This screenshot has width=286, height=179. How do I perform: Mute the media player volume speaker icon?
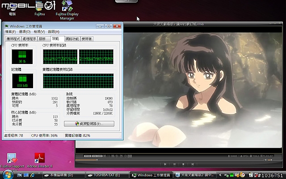tap(266, 160)
